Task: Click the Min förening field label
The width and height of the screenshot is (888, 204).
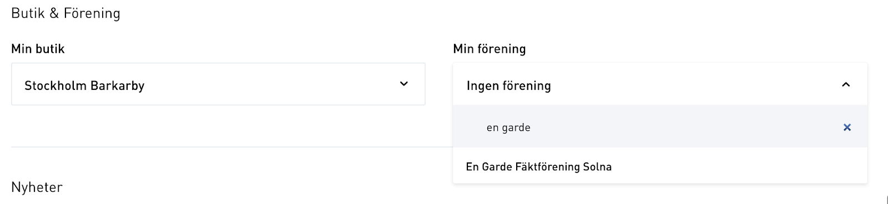Action: click(489, 49)
